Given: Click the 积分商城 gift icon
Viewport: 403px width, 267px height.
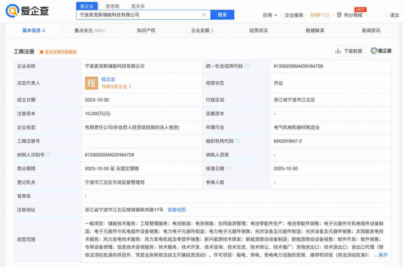Looking at the screenshot, I should 339,15.
